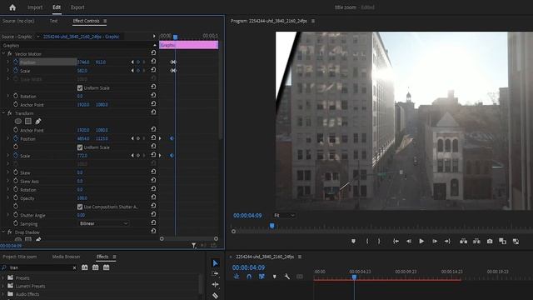Image resolution: width=533 pixels, height=300 pixels.
Task: Click Program monitor timecode 00:00:04:09
Action: pyautogui.click(x=247, y=216)
